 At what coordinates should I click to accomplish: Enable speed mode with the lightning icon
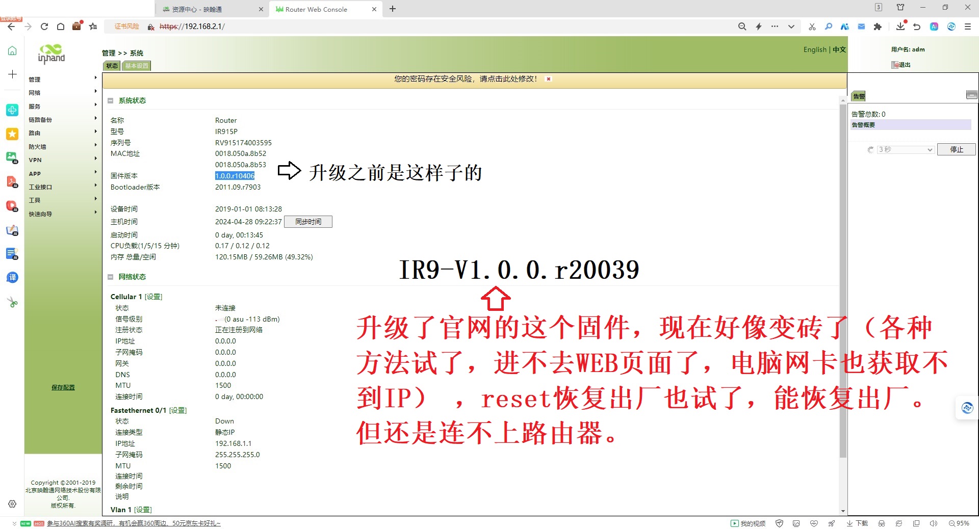pos(759,27)
